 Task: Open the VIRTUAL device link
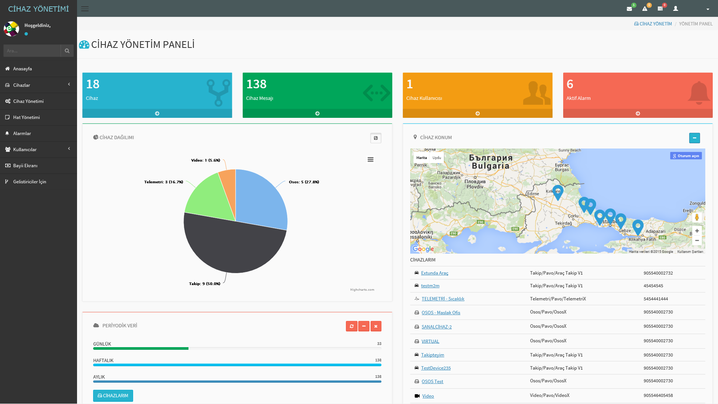click(430, 342)
